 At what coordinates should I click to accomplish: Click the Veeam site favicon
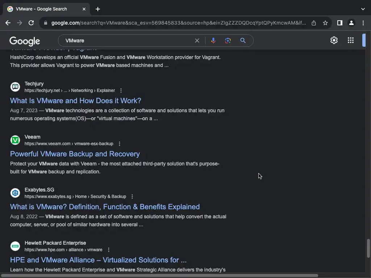point(15,140)
